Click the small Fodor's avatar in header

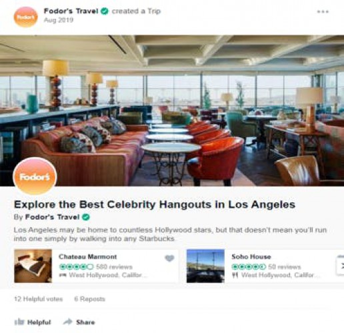(26, 17)
